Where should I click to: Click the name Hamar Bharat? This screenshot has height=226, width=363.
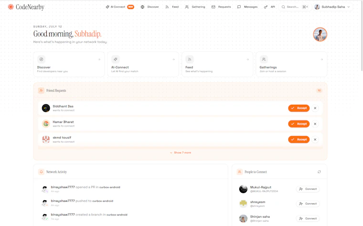(63, 122)
